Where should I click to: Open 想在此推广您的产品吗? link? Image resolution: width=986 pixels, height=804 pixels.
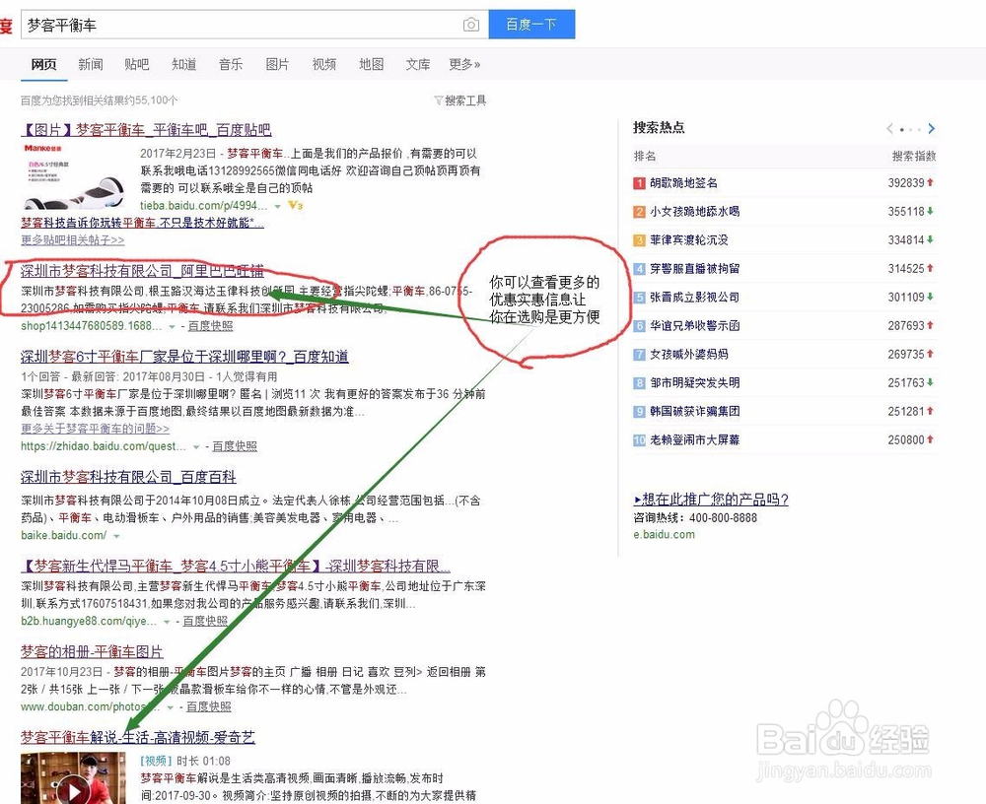711,500
